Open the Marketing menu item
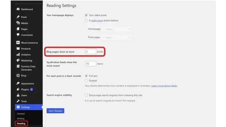This screenshot has width=226, height=127. pyautogui.click(x=26, y=61)
